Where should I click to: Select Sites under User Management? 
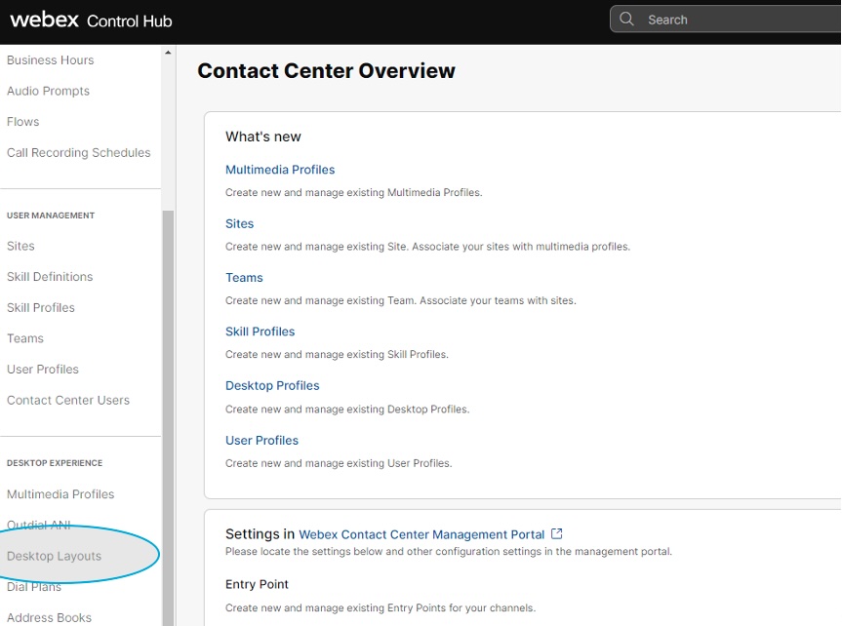coord(20,247)
